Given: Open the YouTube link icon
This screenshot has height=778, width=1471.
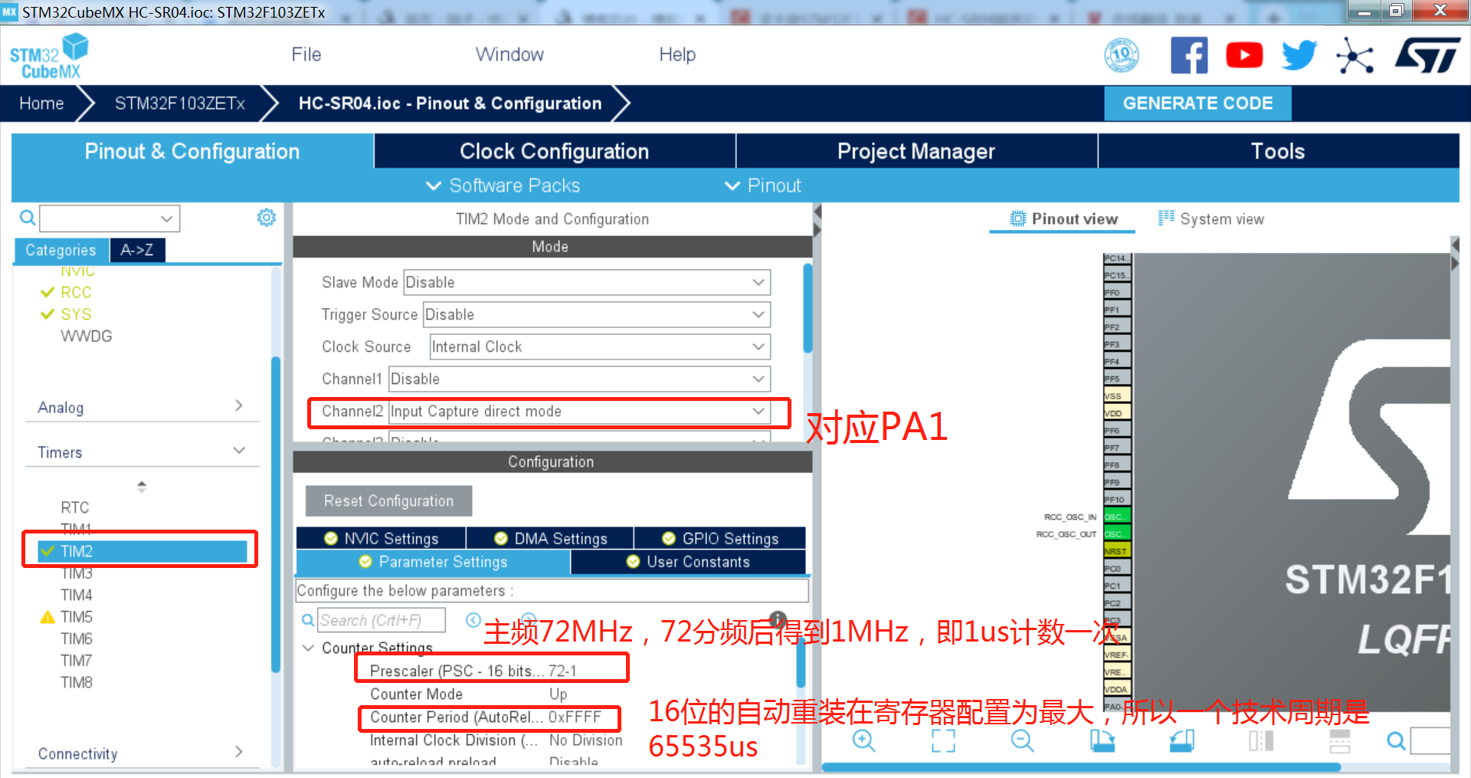Looking at the screenshot, I should coord(1244,55).
